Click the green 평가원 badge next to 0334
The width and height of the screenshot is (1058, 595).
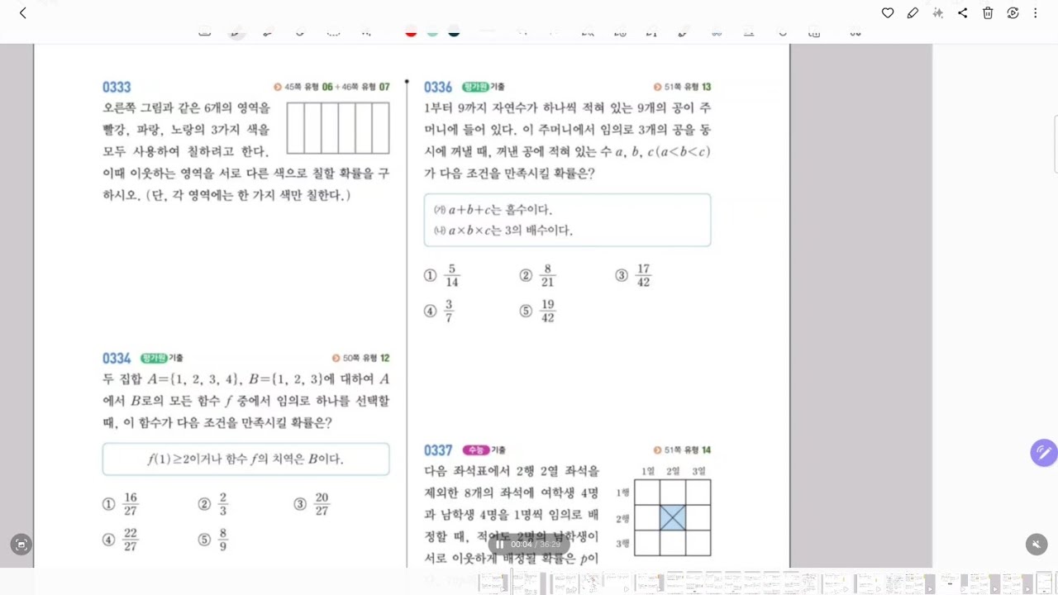[154, 358]
